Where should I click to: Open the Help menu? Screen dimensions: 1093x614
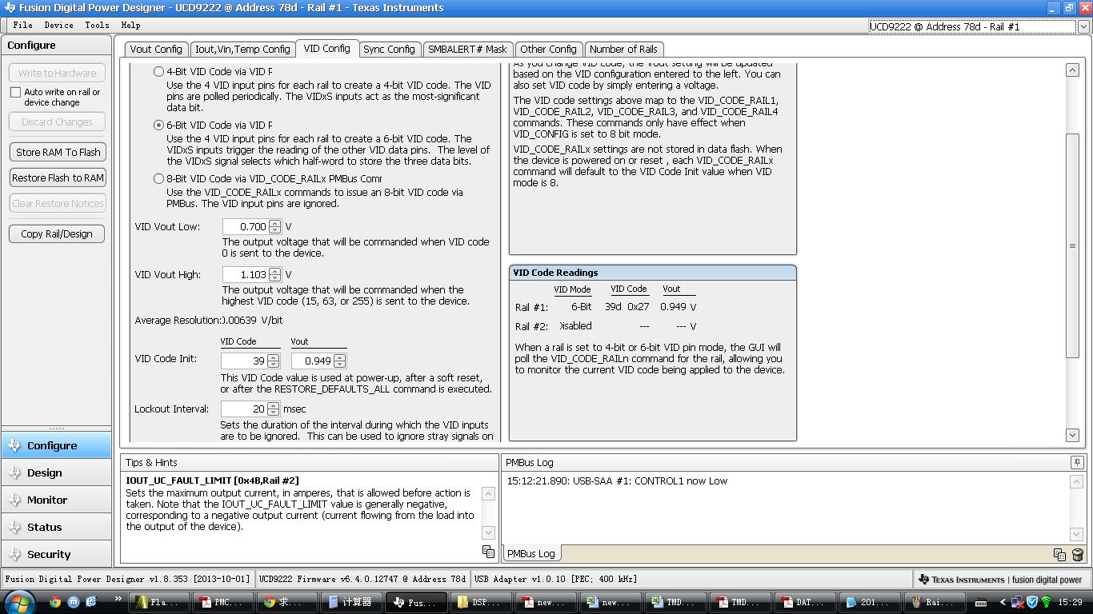click(130, 26)
